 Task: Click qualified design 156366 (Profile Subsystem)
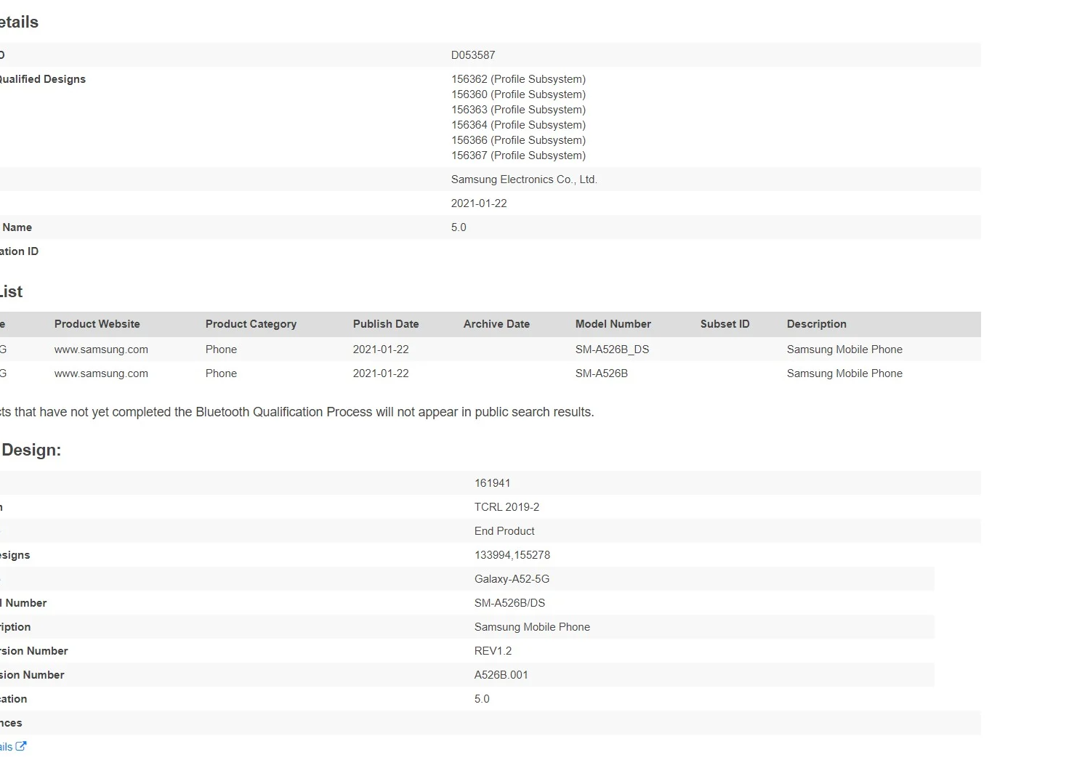[x=518, y=140]
